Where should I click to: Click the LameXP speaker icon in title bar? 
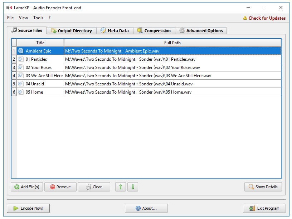pyautogui.click(x=9, y=8)
